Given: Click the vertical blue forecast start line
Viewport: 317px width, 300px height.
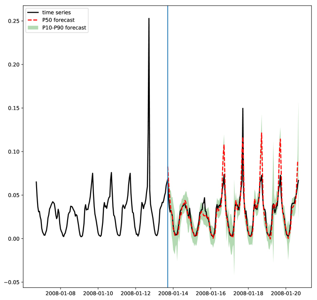Looking at the screenshot, I should pyautogui.click(x=168, y=146).
